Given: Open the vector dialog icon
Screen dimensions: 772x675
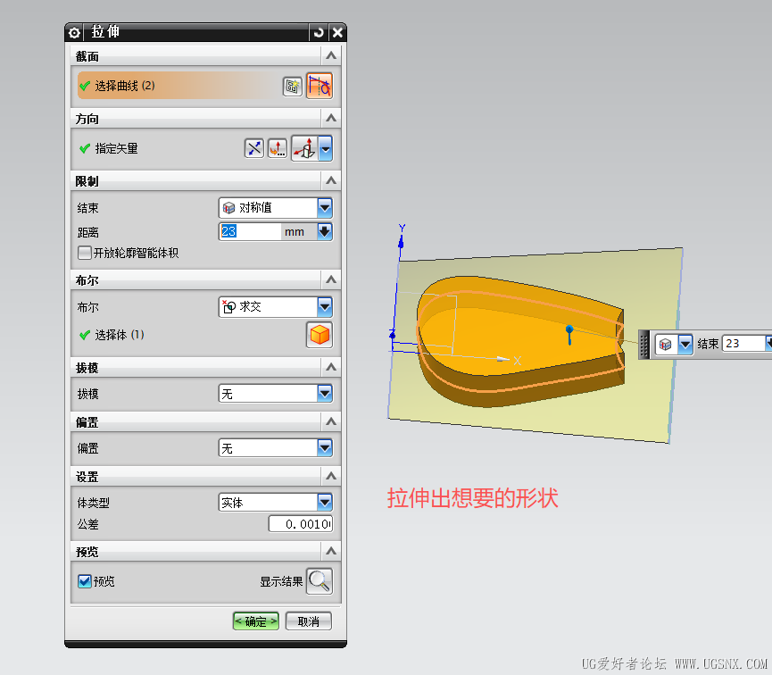Looking at the screenshot, I should [x=278, y=148].
